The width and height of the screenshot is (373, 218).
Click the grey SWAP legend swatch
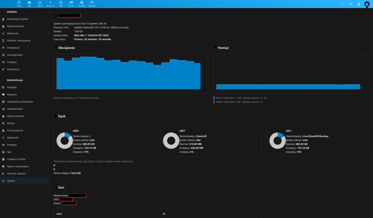tap(214, 102)
